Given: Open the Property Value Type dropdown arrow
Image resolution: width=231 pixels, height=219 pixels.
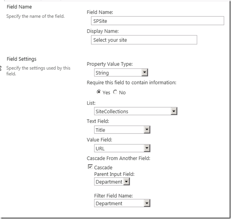Looking at the screenshot, I should click(145, 72).
